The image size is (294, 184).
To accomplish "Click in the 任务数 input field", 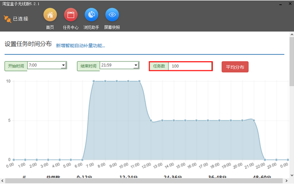I will pos(190,66).
